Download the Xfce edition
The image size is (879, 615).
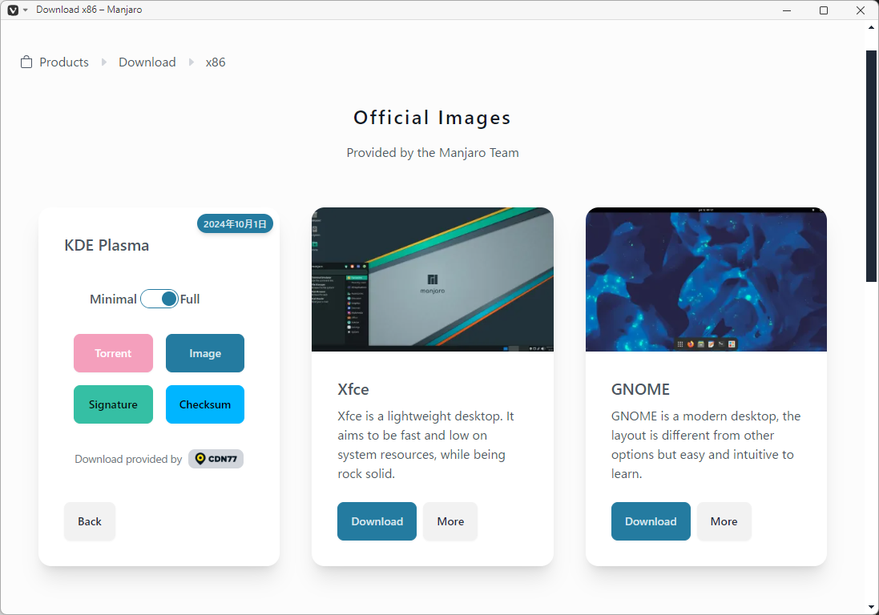pyautogui.click(x=377, y=521)
